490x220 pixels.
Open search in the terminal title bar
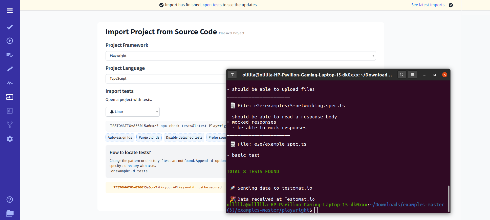[402, 75]
